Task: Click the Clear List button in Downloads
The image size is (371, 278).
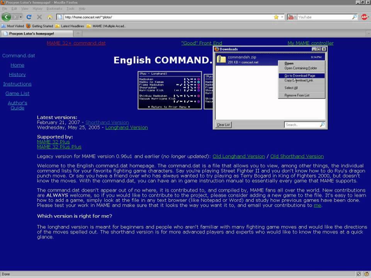Action: [223, 125]
